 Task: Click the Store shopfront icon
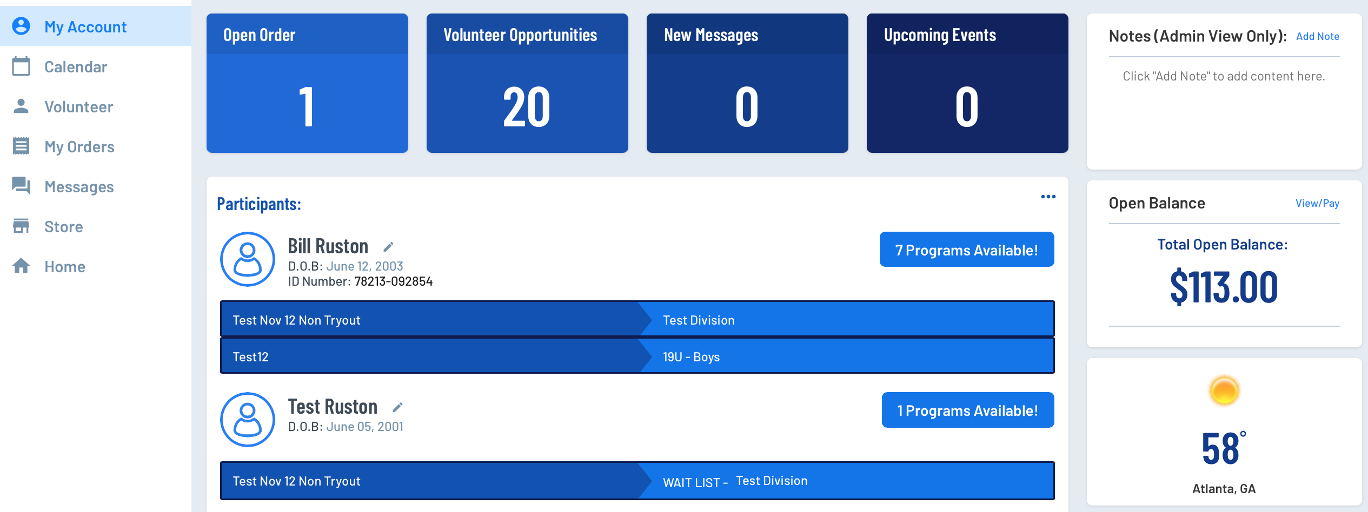click(x=21, y=226)
